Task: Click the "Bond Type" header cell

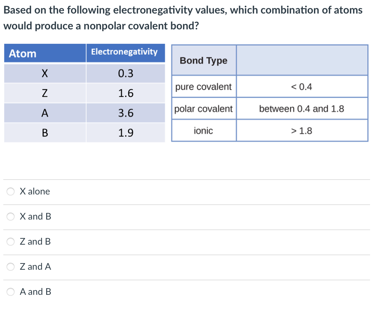Action: [x=203, y=60]
